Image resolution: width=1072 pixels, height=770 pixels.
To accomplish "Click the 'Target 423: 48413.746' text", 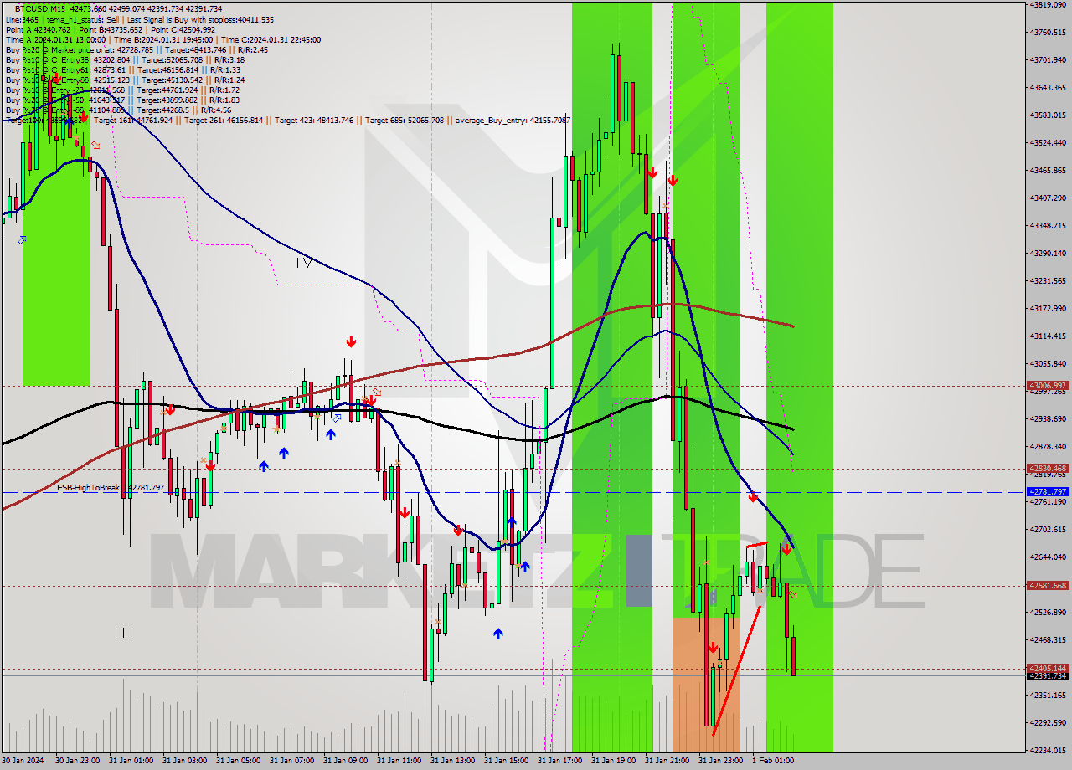I will tap(315, 120).
